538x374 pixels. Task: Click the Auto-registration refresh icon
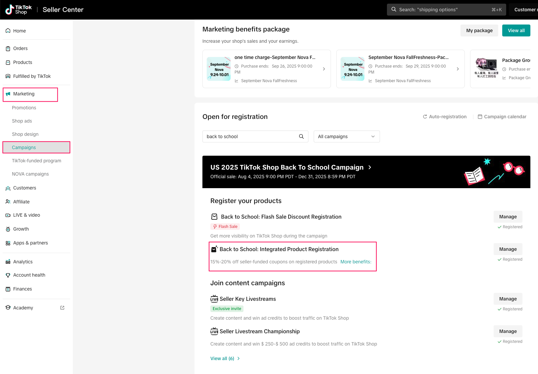point(425,117)
